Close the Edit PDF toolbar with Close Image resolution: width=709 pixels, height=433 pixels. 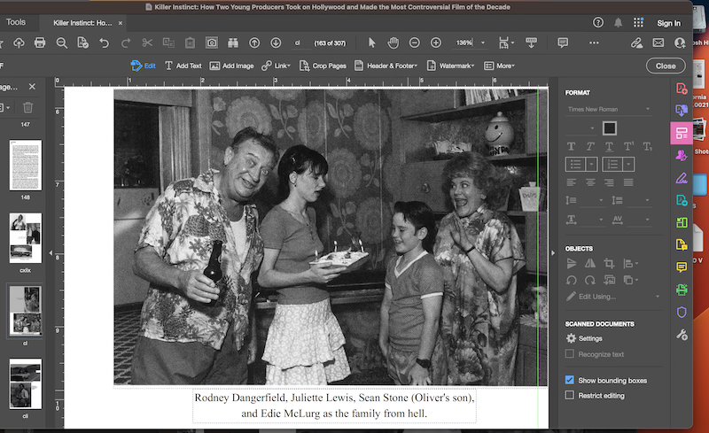(666, 66)
